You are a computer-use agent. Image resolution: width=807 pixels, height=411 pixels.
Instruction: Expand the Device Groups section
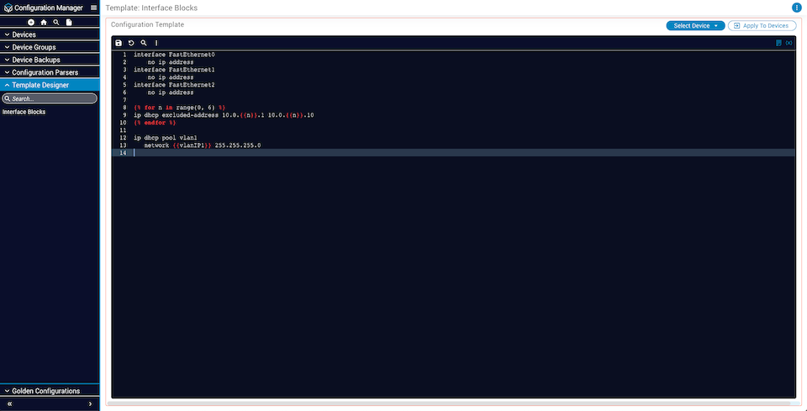coord(50,47)
